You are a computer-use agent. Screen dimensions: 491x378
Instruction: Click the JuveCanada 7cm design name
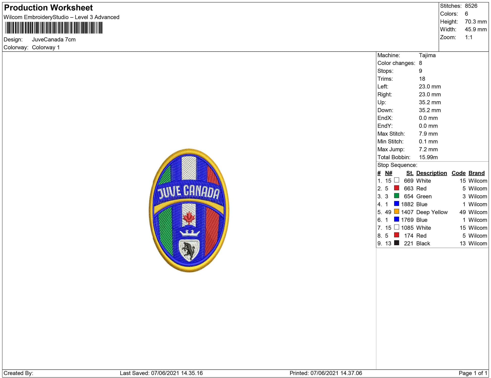click(54, 40)
